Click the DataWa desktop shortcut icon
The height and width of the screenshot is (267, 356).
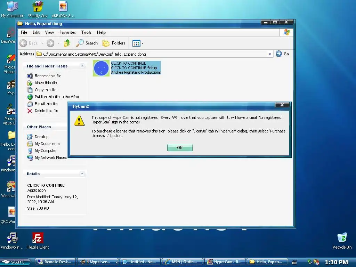point(9,36)
